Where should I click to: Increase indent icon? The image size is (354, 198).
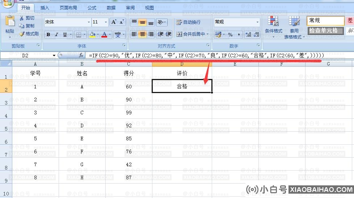coord(168,34)
